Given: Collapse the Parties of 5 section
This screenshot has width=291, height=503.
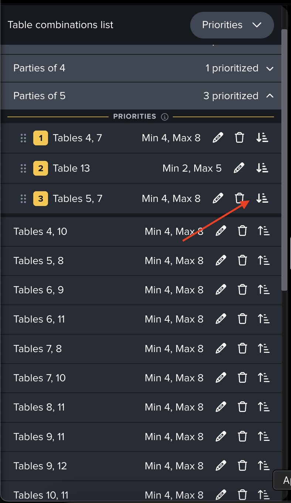Looking at the screenshot, I should click(x=270, y=96).
